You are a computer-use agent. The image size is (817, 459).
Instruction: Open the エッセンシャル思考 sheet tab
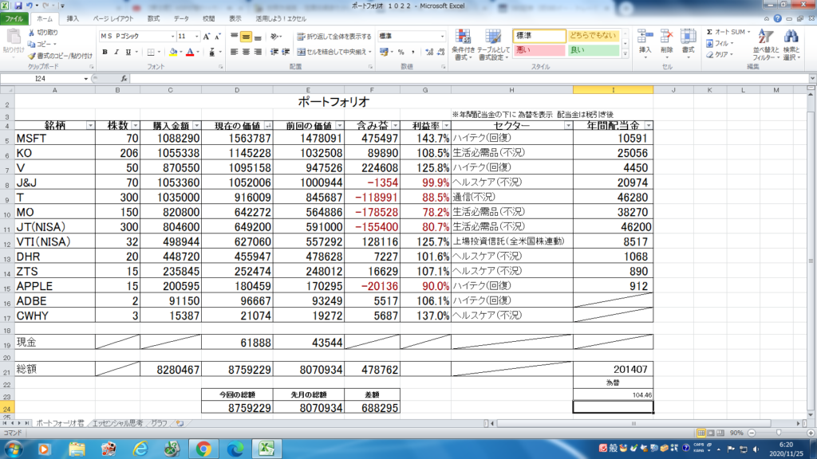[x=117, y=424]
